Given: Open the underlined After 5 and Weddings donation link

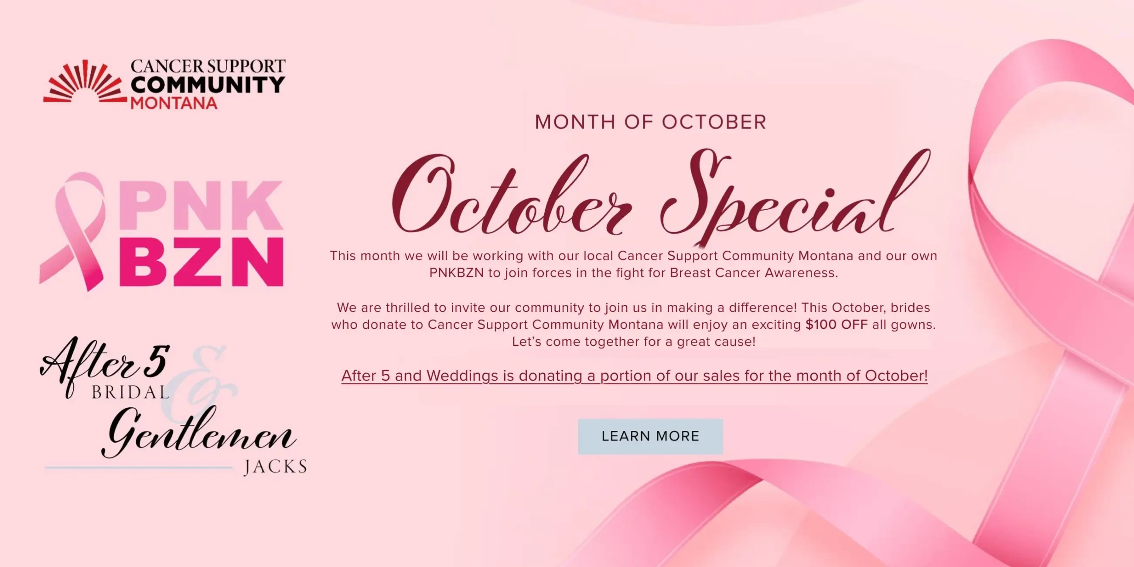Looking at the screenshot, I should point(634,376).
